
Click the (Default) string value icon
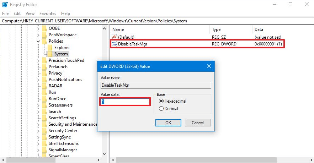click(x=114, y=37)
